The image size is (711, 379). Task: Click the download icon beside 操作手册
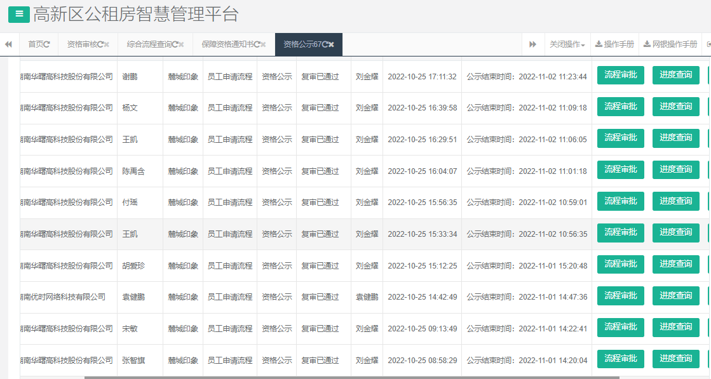click(x=599, y=44)
